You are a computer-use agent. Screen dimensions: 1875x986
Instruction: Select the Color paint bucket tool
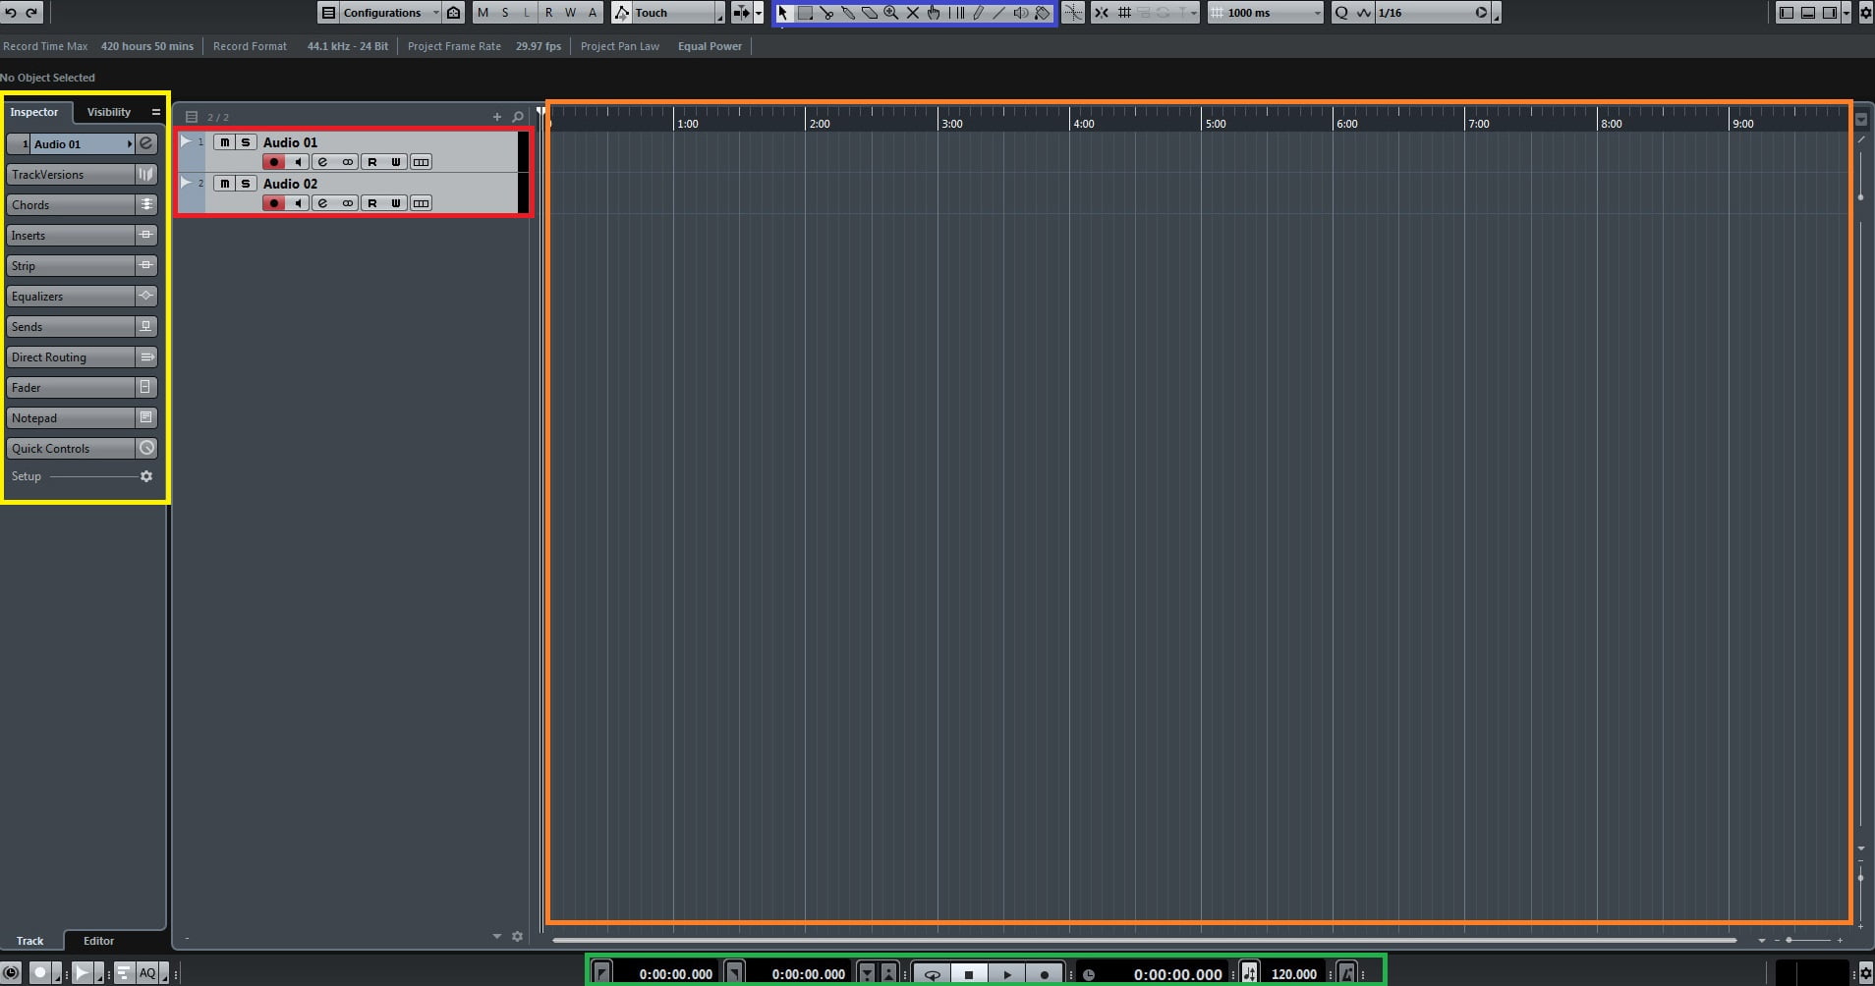coord(1043,13)
